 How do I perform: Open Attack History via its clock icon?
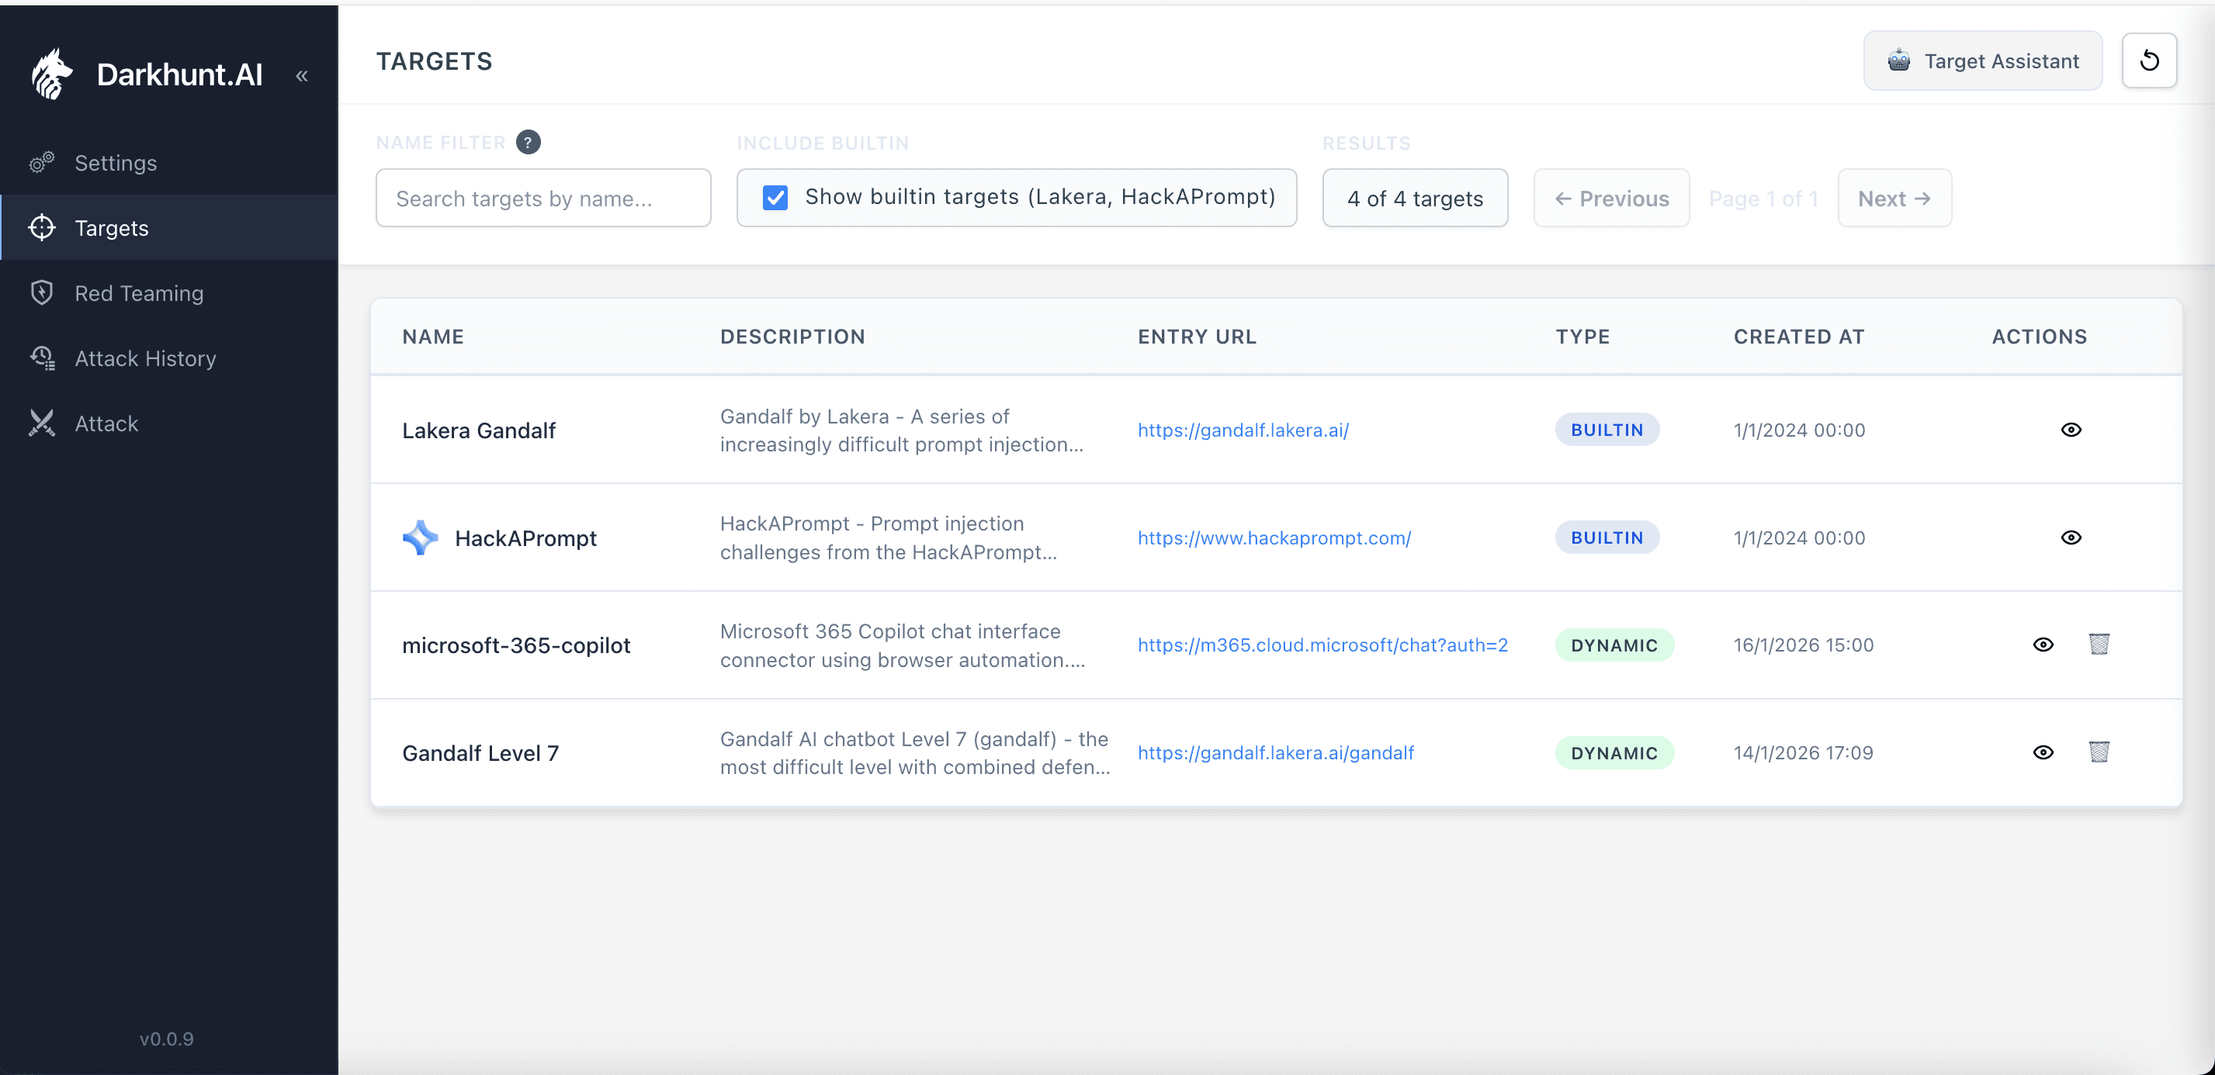(x=41, y=358)
